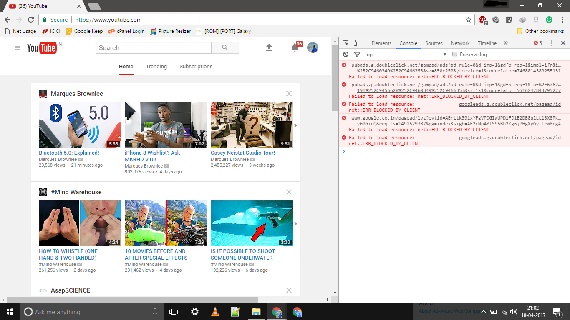Bookmark this page with the star icon

point(469,20)
